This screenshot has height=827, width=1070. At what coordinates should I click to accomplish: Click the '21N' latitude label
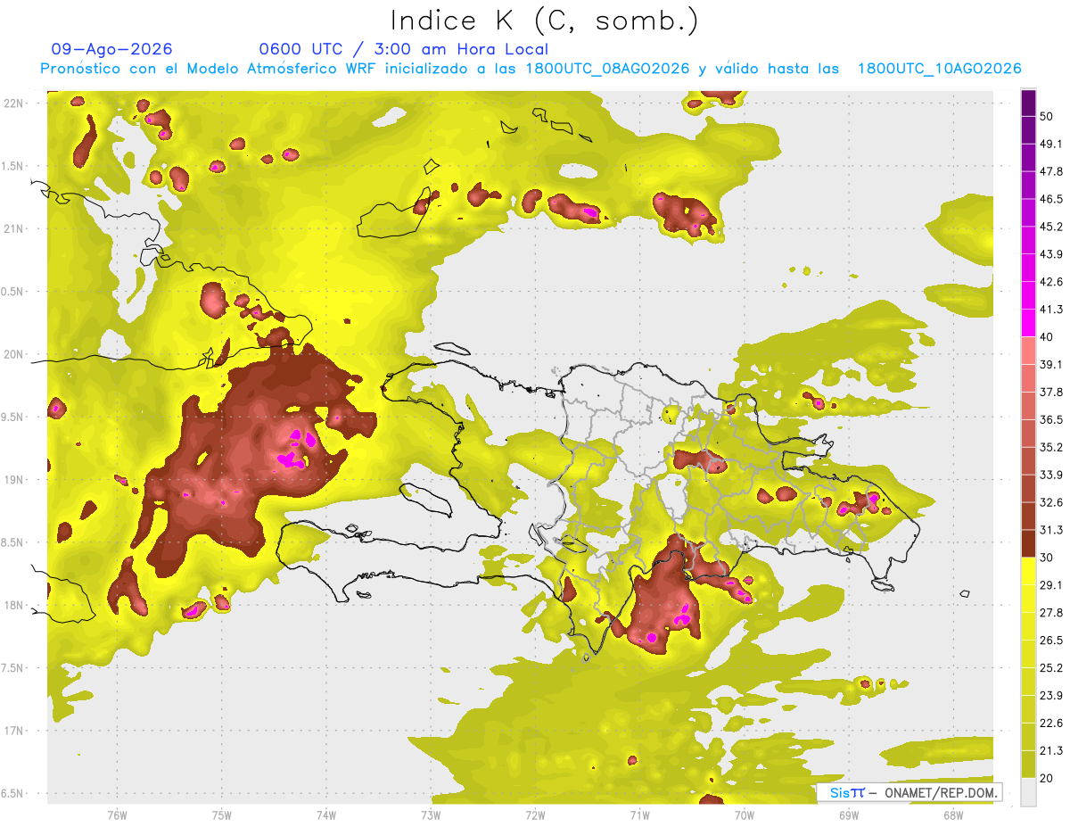pyautogui.click(x=13, y=229)
